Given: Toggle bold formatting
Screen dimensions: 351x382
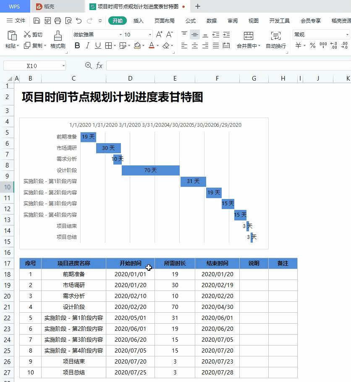Looking at the screenshot, I should 76,46.
